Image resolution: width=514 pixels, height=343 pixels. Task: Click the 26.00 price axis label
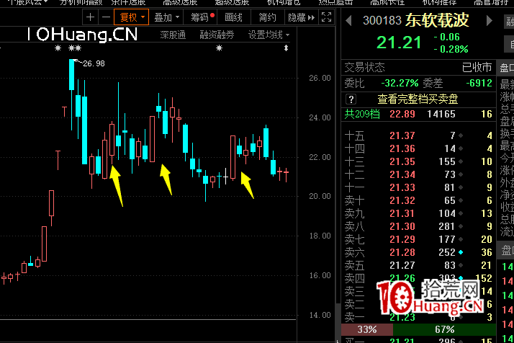pos(320,78)
